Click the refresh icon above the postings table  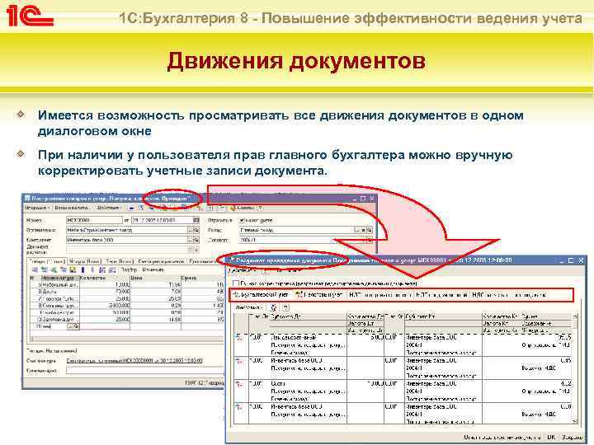point(274,307)
